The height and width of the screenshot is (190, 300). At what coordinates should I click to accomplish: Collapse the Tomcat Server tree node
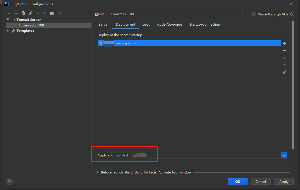click(x=8, y=20)
